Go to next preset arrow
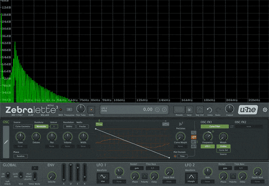 (x=164, y=110)
